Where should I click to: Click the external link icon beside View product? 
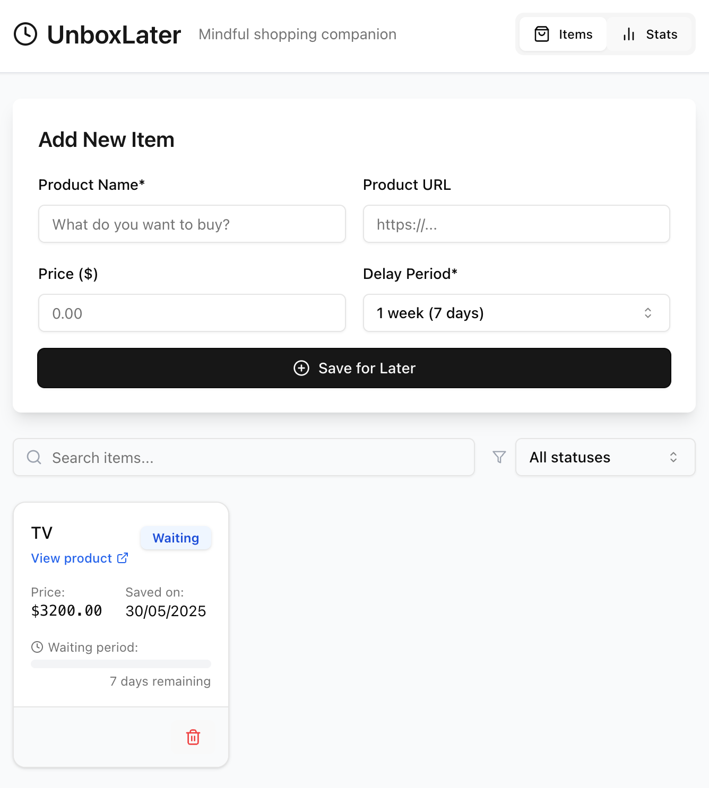[x=123, y=558]
